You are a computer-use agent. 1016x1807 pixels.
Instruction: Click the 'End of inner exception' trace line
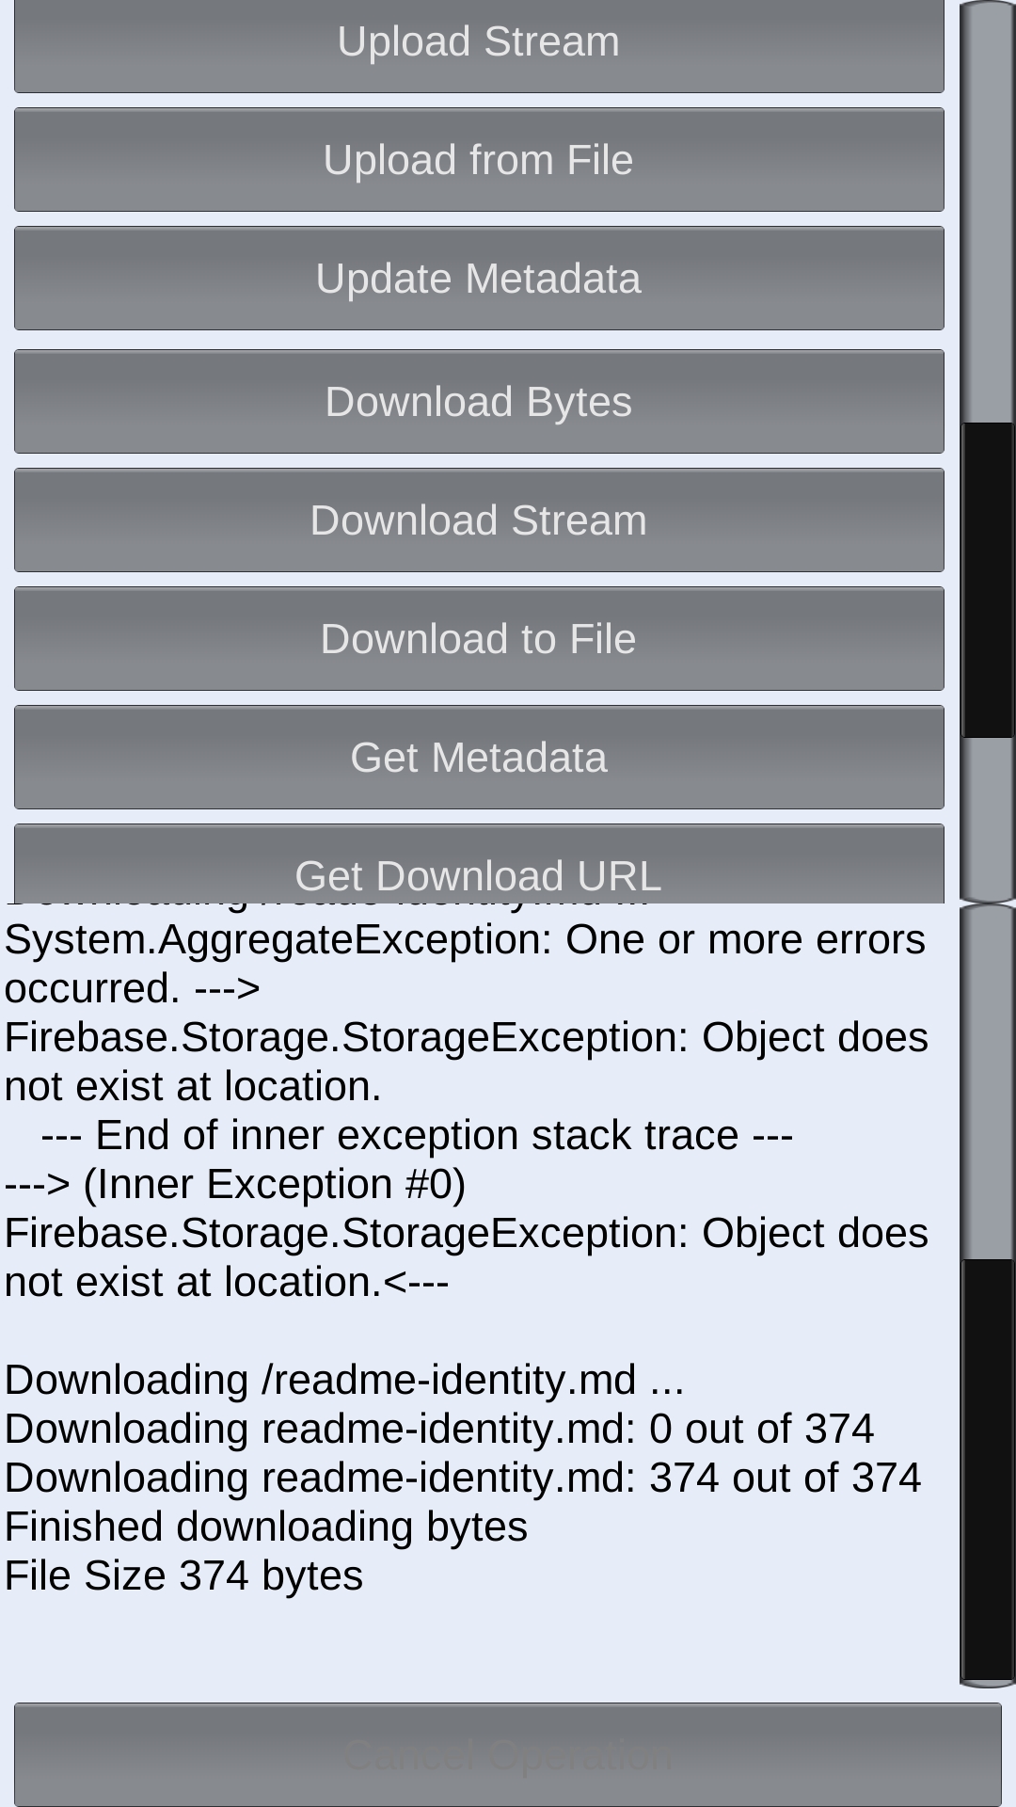click(417, 1135)
